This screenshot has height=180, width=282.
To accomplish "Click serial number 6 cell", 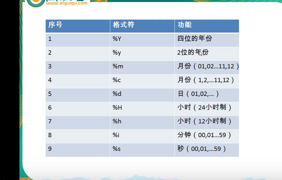I will pyautogui.click(x=78, y=109).
